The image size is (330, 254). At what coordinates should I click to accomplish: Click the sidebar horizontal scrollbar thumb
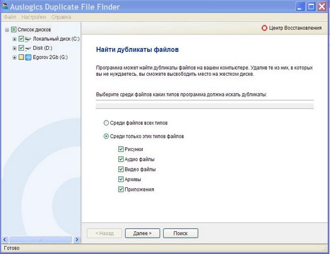pyautogui.click(x=41, y=239)
